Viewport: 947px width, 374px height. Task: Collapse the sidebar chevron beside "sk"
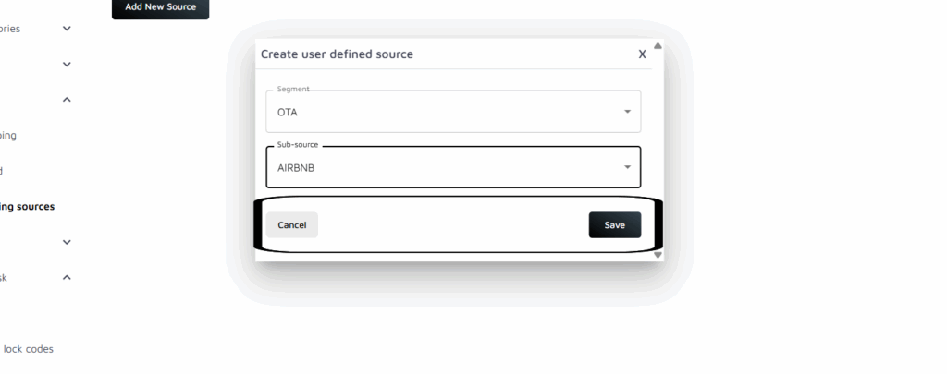67,277
